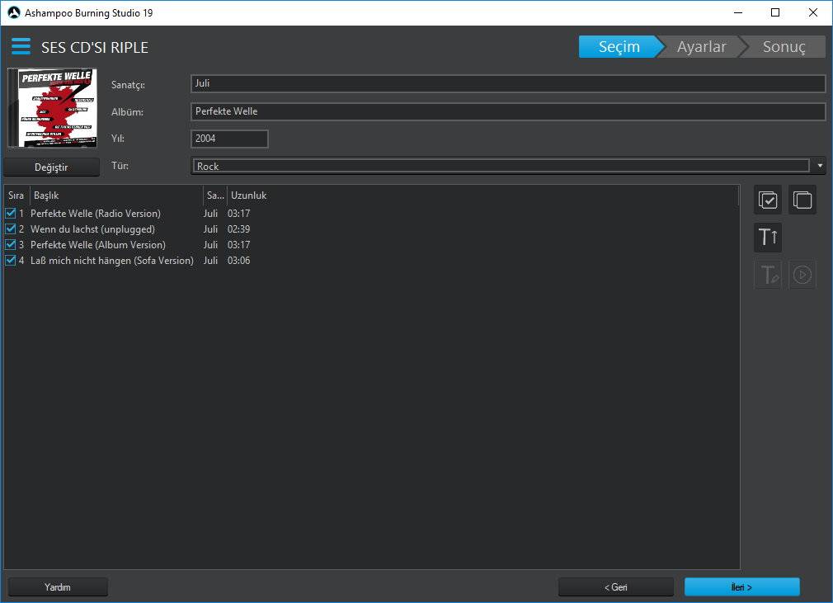Viewport: 833px width, 603px height.
Task: Click the Sanatçı field containing Juli
Action: 507,83
